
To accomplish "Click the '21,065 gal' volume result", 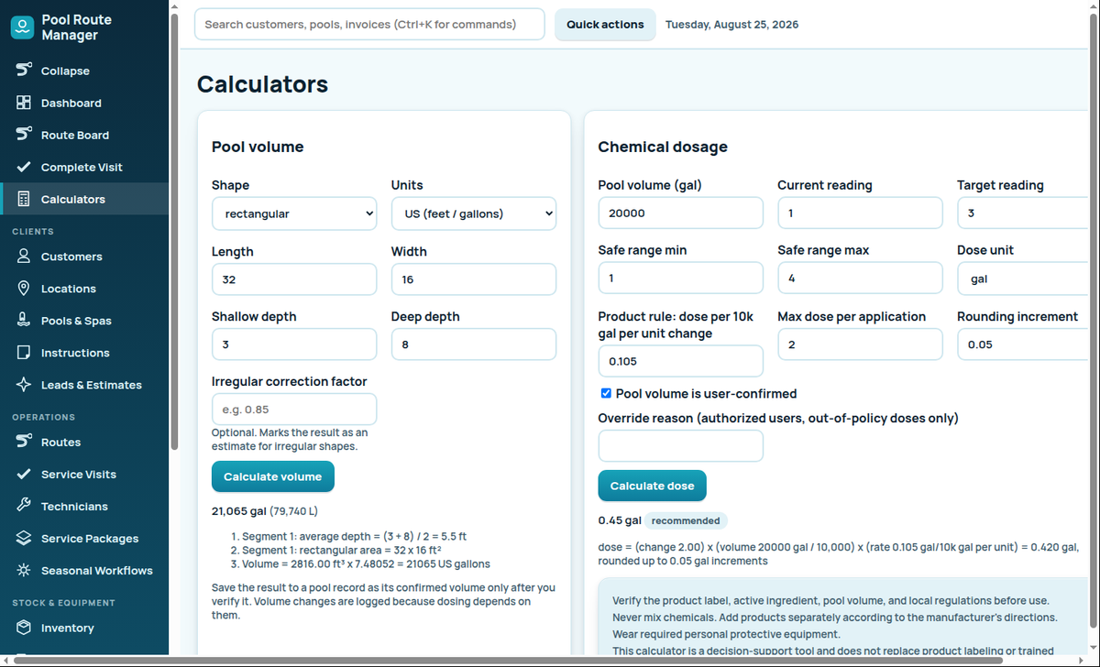I will tap(238, 510).
